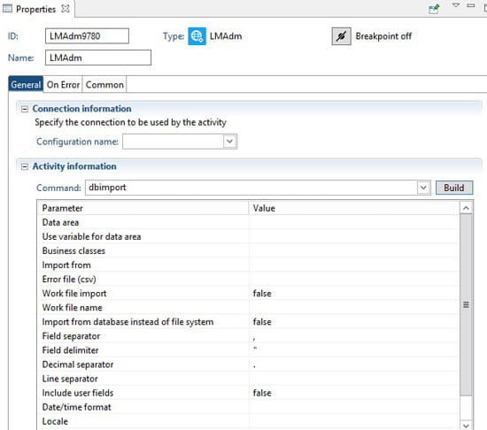Click the ID field LMAdm9780
487x430 pixels.
click(87, 36)
